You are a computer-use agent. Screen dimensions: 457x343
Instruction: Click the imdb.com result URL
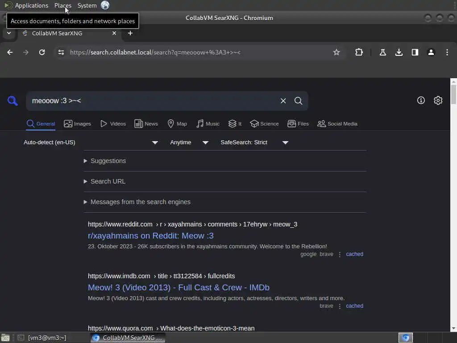click(161, 276)
